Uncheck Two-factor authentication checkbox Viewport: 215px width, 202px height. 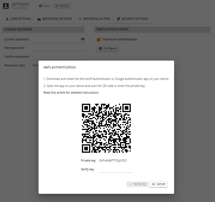point(98,40)
